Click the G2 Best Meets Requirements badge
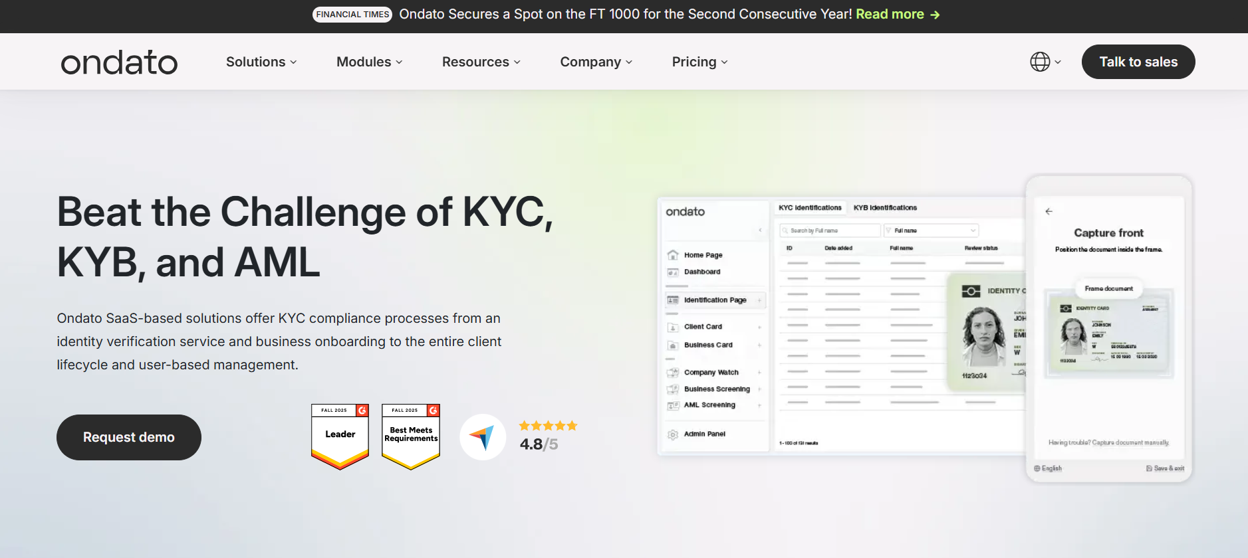 411,436
